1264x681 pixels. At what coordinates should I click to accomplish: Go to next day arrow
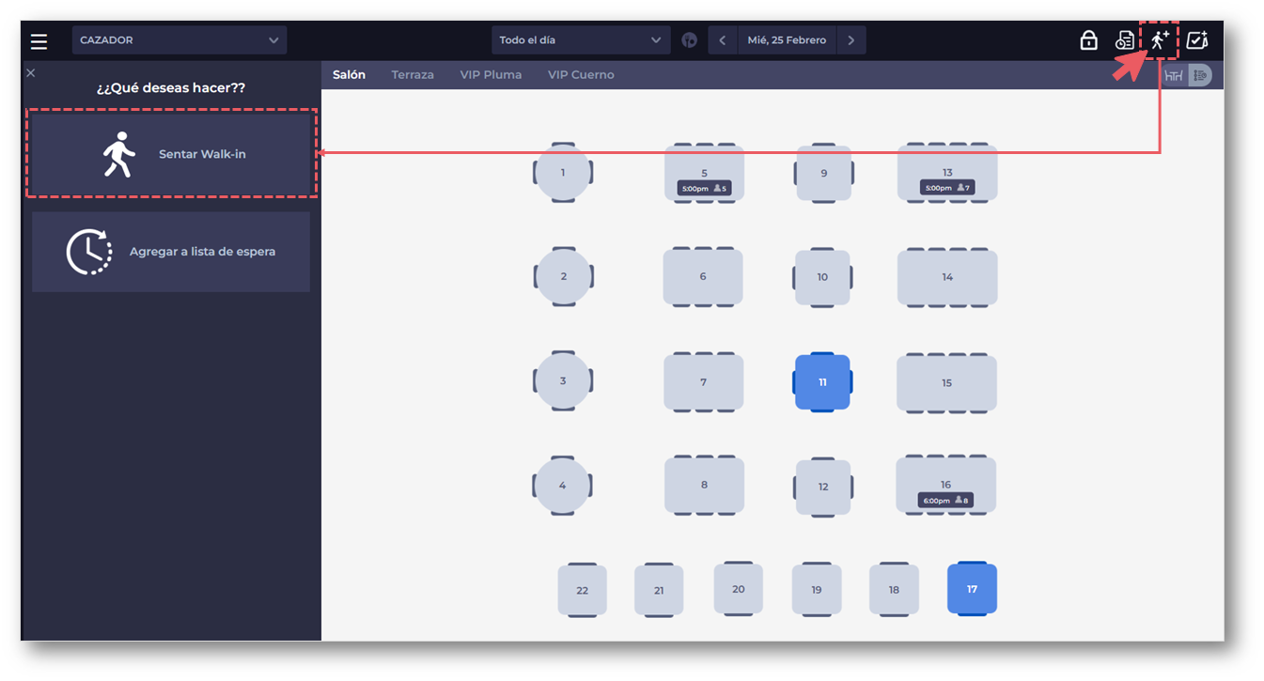point(850,40)
